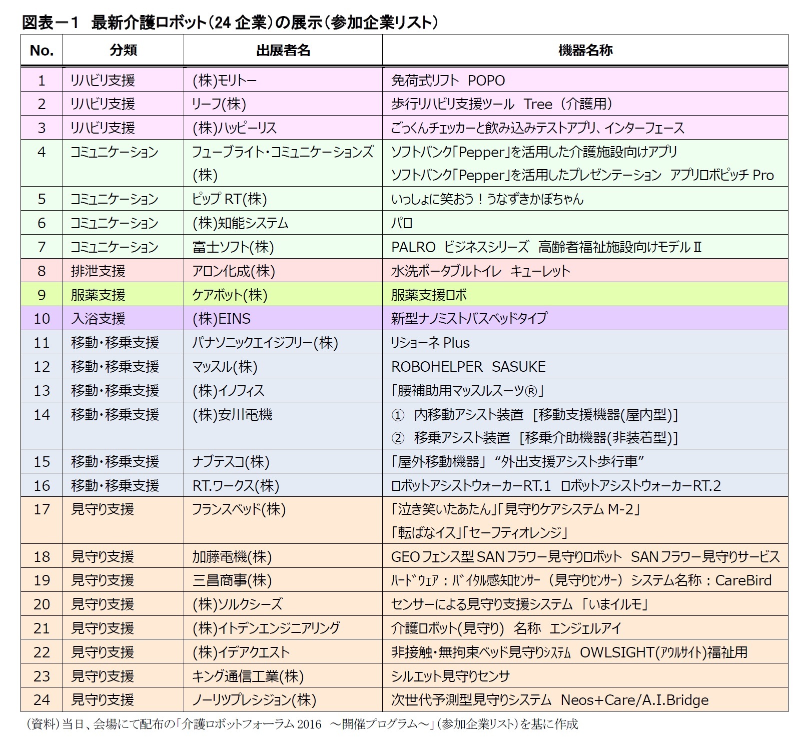Click the '出展者名' column header
Viewport: 809px width, 739px height.
(283, 50)
